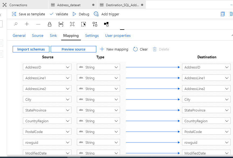Expand the AddressID source dropdown

point(68,67)
